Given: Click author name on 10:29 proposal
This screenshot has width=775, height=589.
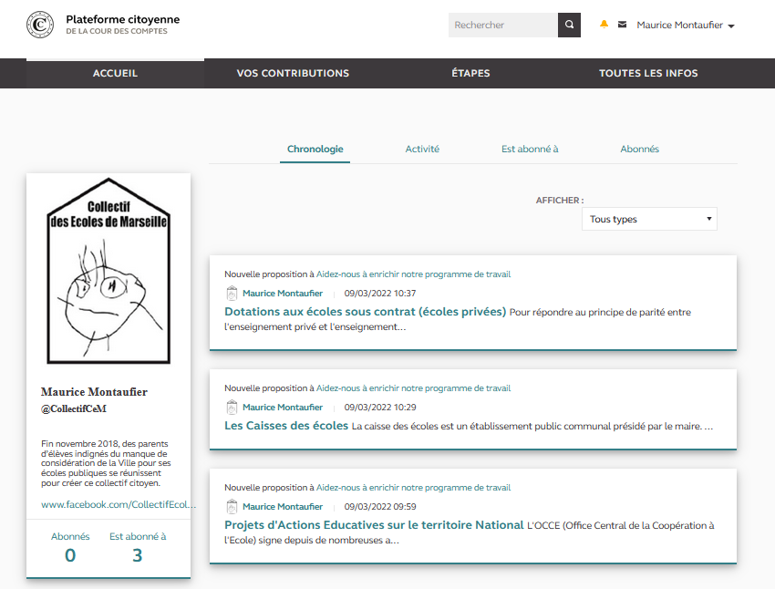Looking at the screenshot, I should [x=283, y=408].
